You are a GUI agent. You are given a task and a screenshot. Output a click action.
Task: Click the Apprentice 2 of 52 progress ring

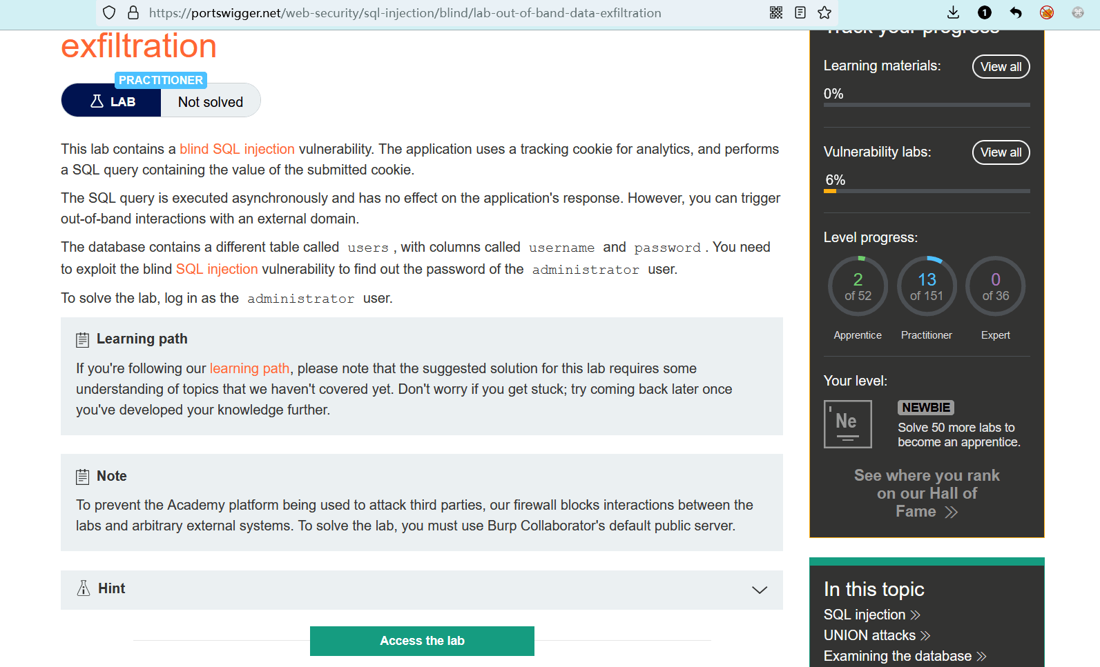(x=858, y=286)
